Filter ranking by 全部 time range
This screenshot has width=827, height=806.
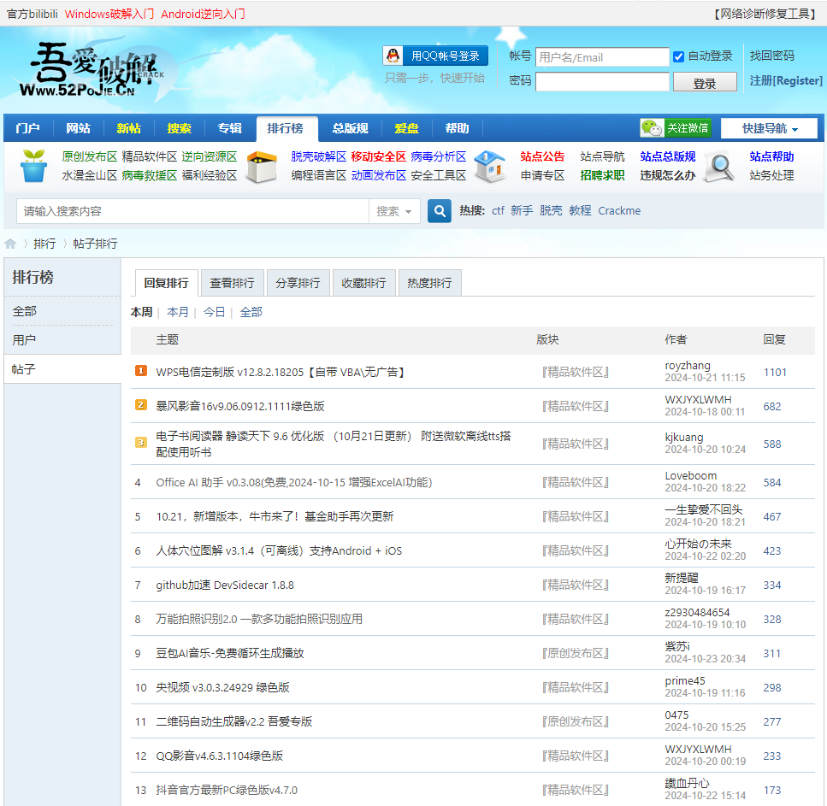click(x=251, y=312)
